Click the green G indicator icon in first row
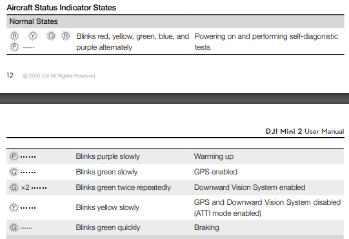The width and height of the screenshot is (349, 239). [51, 36]
